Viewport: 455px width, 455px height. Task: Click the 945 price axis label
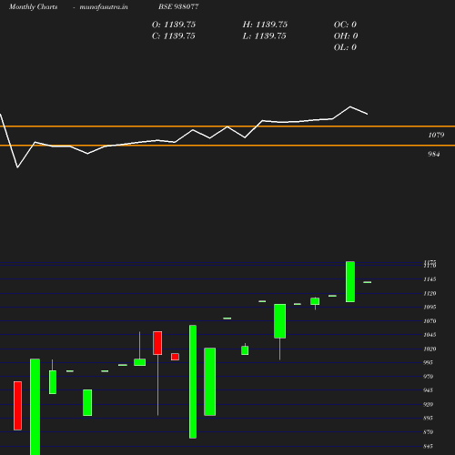(428, 390)
